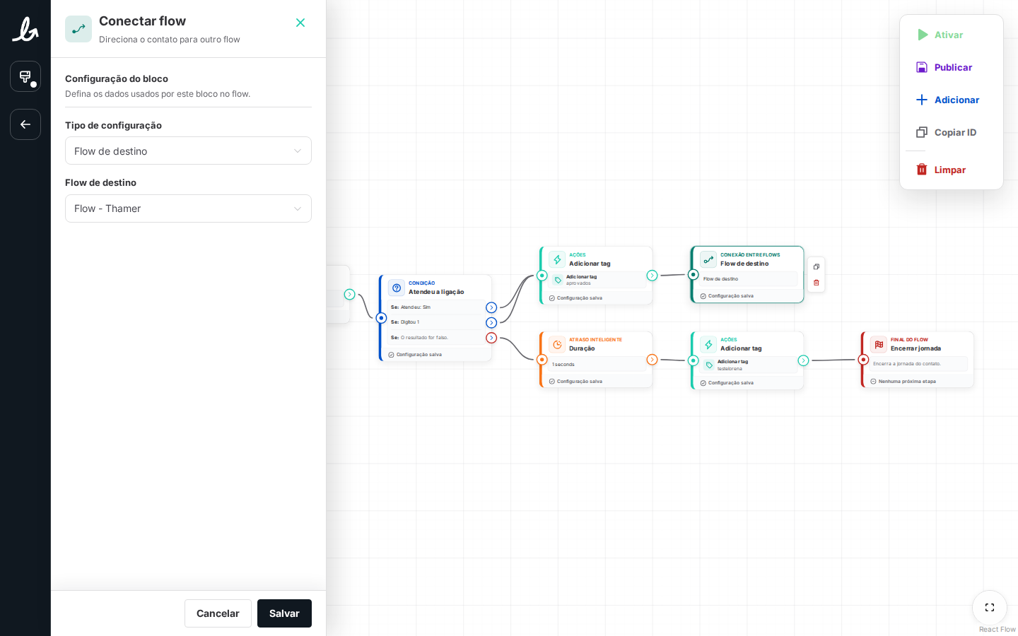Click the clock icon on Duração node
This screenshot has height=636, width=1018.
point(557,344)
